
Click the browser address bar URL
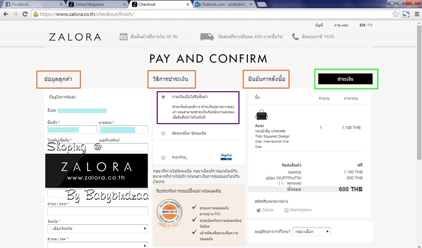(87, 14)
